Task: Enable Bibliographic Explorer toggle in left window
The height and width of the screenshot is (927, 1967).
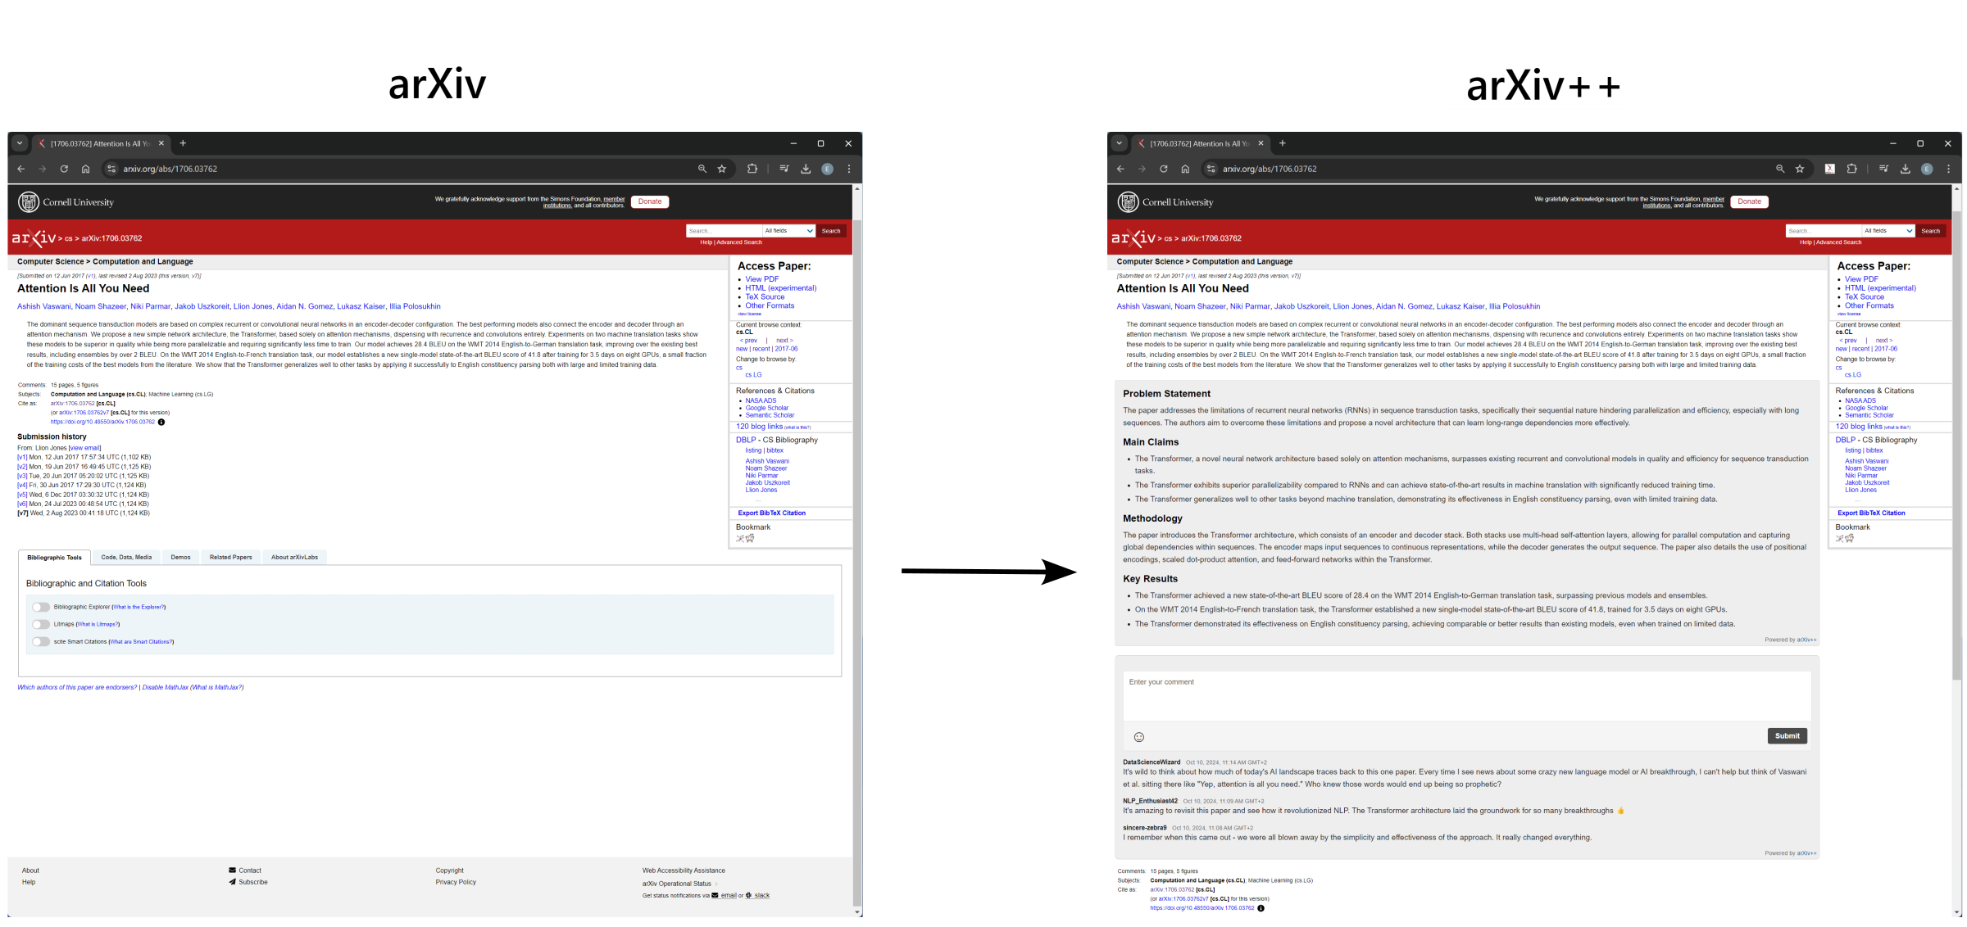Action: pos(41,608)
